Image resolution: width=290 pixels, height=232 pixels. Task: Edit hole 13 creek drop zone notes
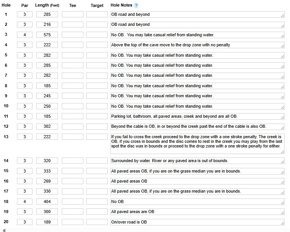coord(197,144)
